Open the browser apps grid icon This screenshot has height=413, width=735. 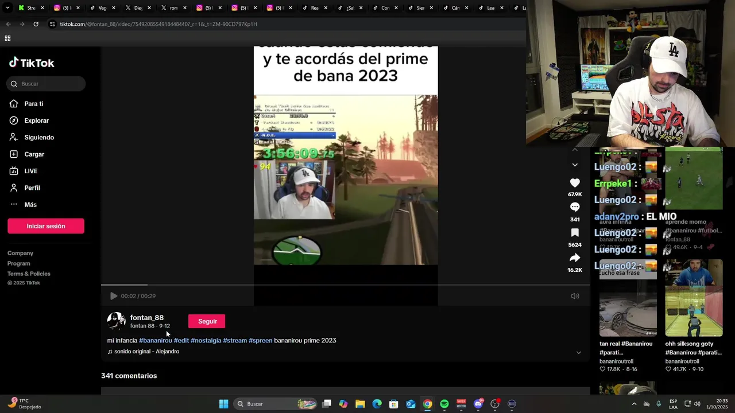click(x=7, y=38)
